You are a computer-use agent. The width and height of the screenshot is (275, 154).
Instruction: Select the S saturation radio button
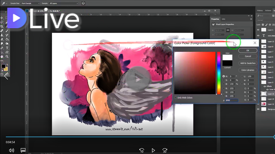click(223, 80)
